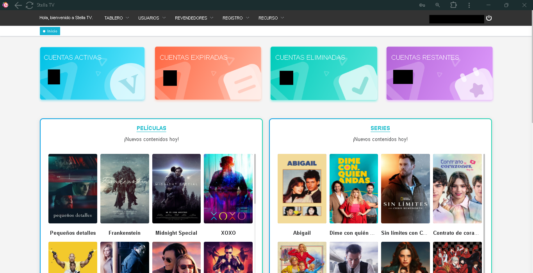Open the REGISTRO menu
The width and height of the screenshot is (533, 273).
click(x=235, y=18)
